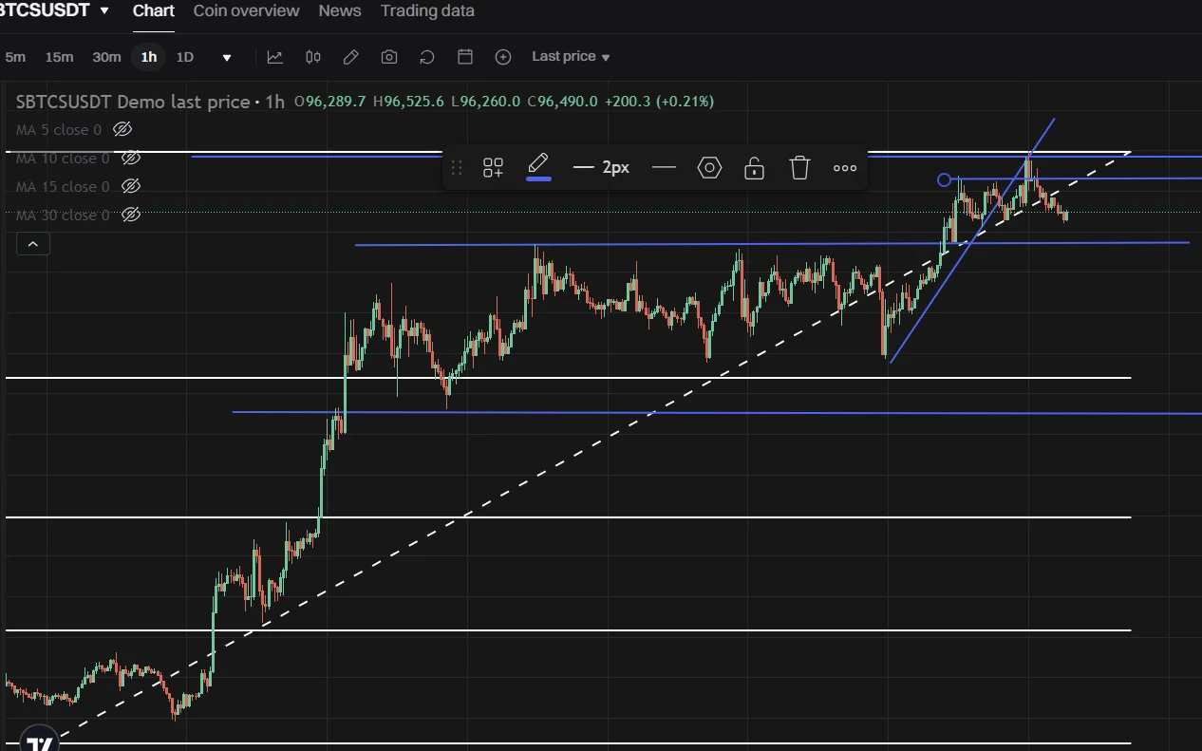Viewport: 1202px width, 751px height.
Task: Select the 15m timeframe
Action: pos(59,57)
